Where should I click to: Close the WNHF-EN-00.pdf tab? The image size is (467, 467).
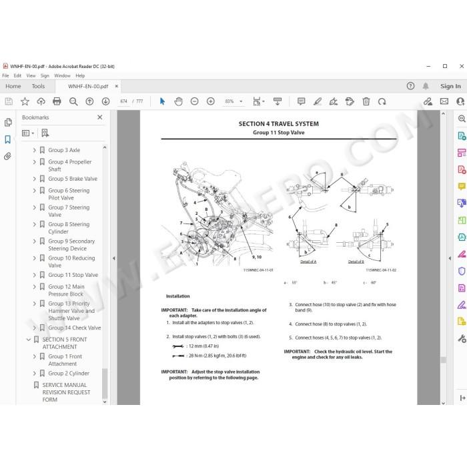click(117, 86)
